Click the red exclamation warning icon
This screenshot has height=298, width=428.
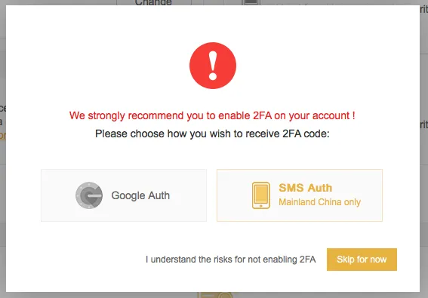click(213, 66)
